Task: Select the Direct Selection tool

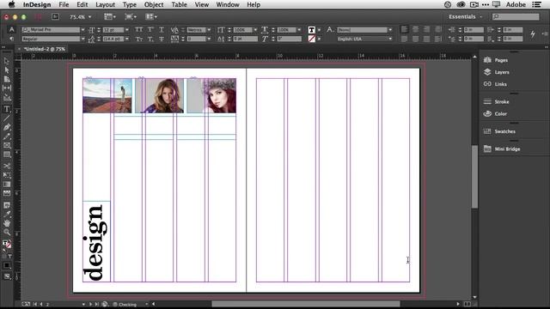Action: 7,70
